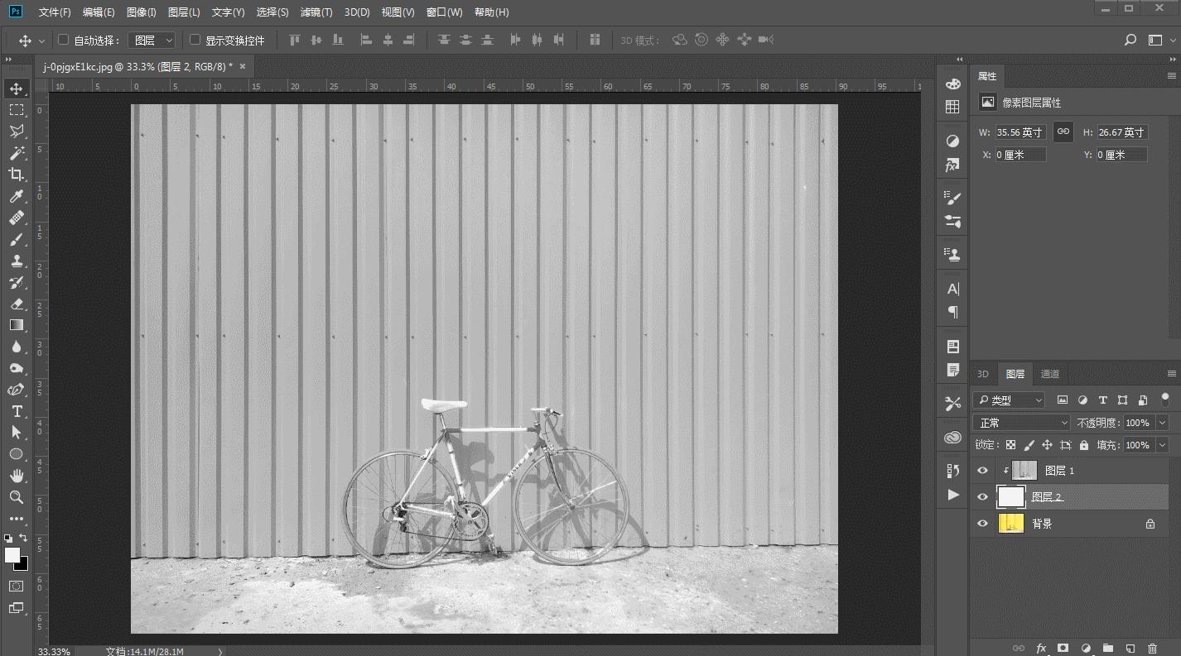This screenshot has width=1181, height=656.
Task: Select the Horizontal Type tool
Action: 16,411
